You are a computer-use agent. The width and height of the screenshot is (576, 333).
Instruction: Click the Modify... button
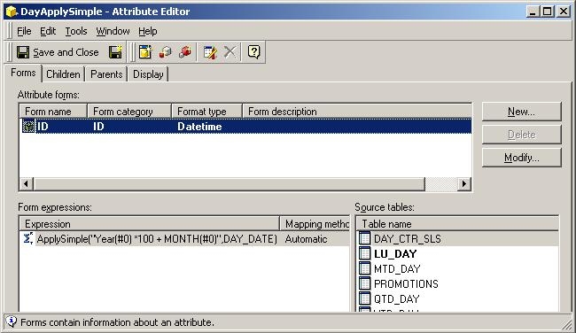(x=522, y=158)
